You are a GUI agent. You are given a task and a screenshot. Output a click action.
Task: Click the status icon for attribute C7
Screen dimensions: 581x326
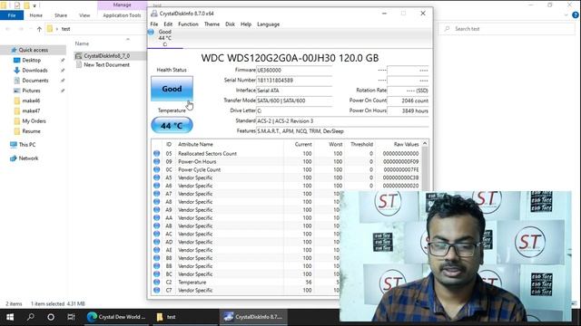(157, 290)
